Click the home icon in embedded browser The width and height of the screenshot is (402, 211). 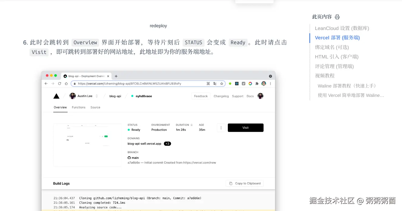tap(66, 84)
